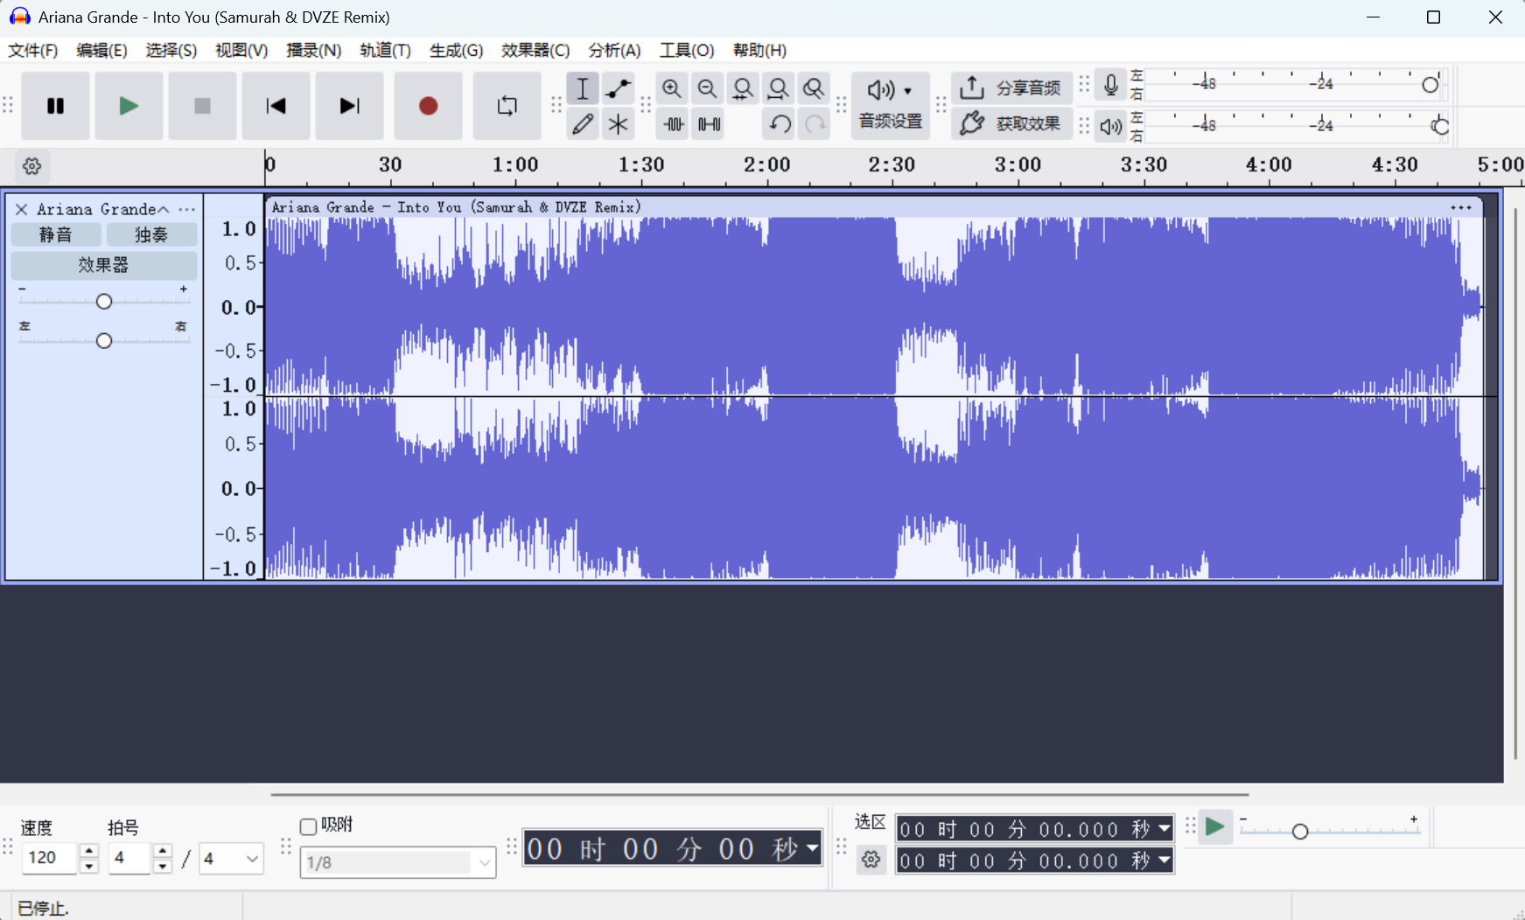Open the 编辑(E) menu
The width and height of the screenshot is (1525, 920).
(x=101, y=51)
